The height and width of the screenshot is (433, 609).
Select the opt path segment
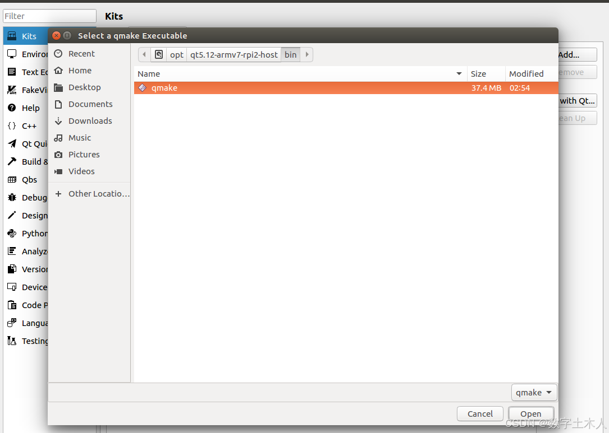(x=177, y=55)
